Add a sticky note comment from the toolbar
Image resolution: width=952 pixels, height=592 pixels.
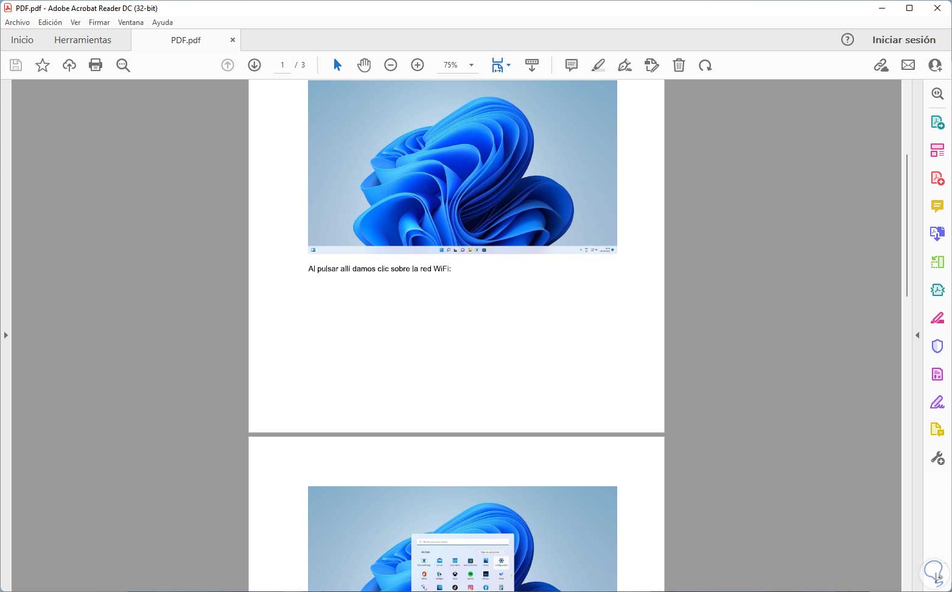point(571,65)
